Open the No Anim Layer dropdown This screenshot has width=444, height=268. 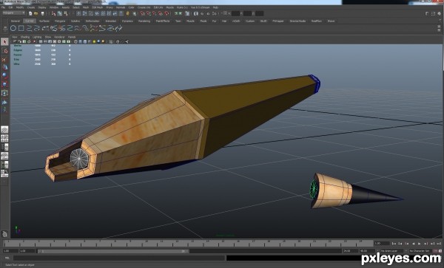pyautogui.click(x=392, y=251)
